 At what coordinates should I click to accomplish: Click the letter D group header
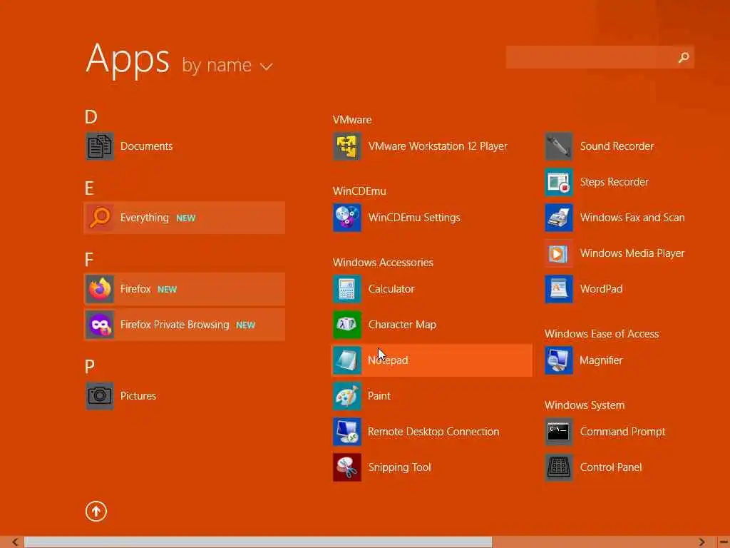pos(91,117)
